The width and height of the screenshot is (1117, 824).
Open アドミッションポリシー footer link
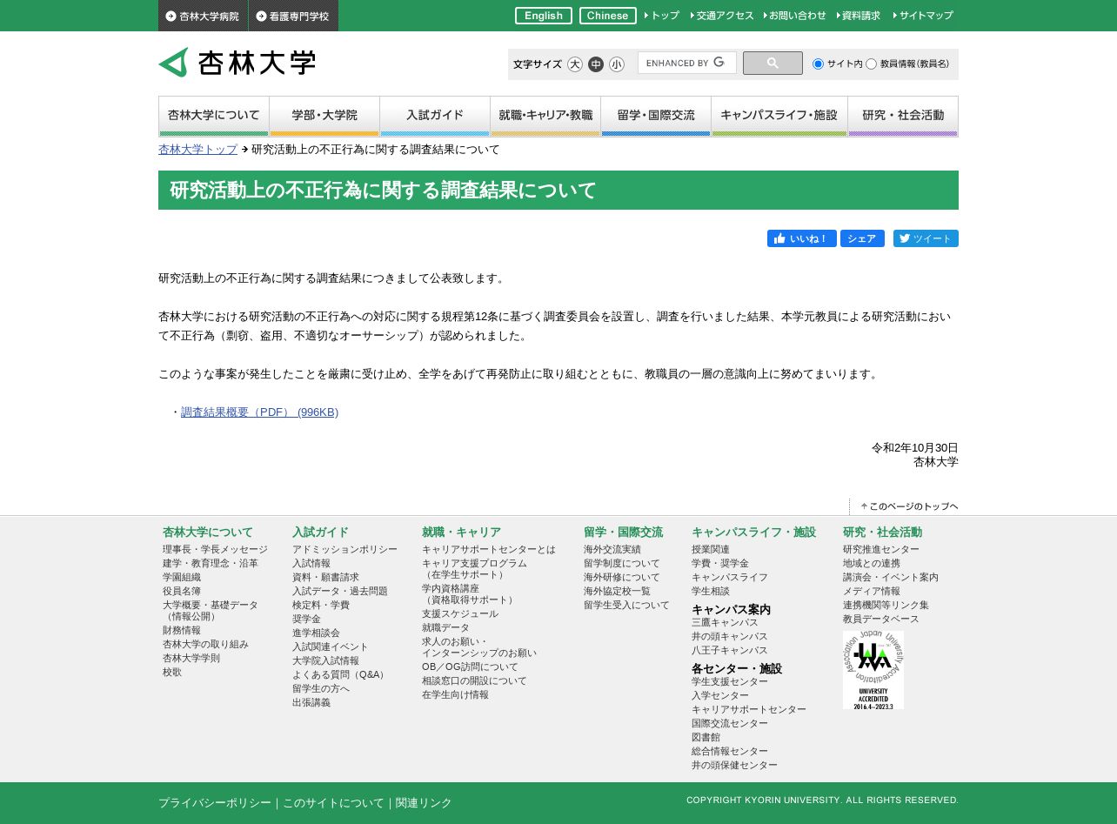point(344,550)
